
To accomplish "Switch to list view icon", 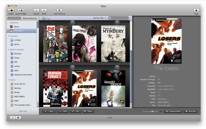I will coord(48,18).
